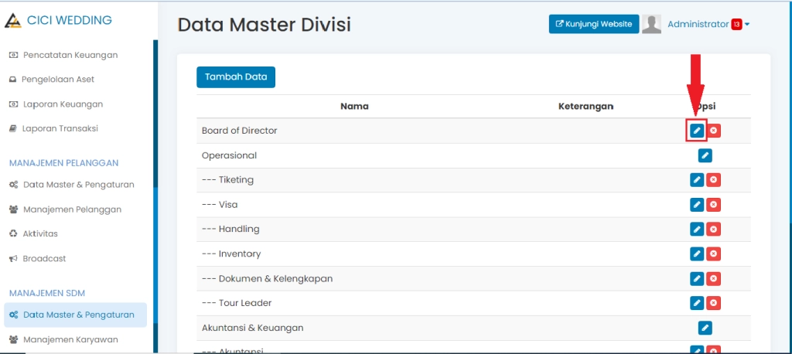792x354 pixels.
Task: Edit the Akuntansi & Keuangan division
Action: [705, 328]
